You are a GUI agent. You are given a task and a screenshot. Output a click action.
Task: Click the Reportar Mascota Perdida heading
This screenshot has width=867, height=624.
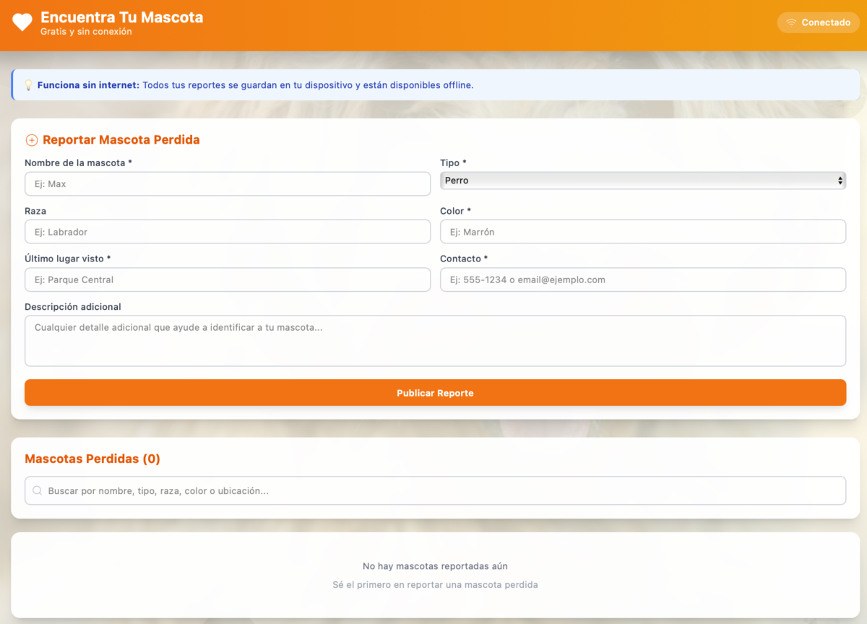coord(121,140)
